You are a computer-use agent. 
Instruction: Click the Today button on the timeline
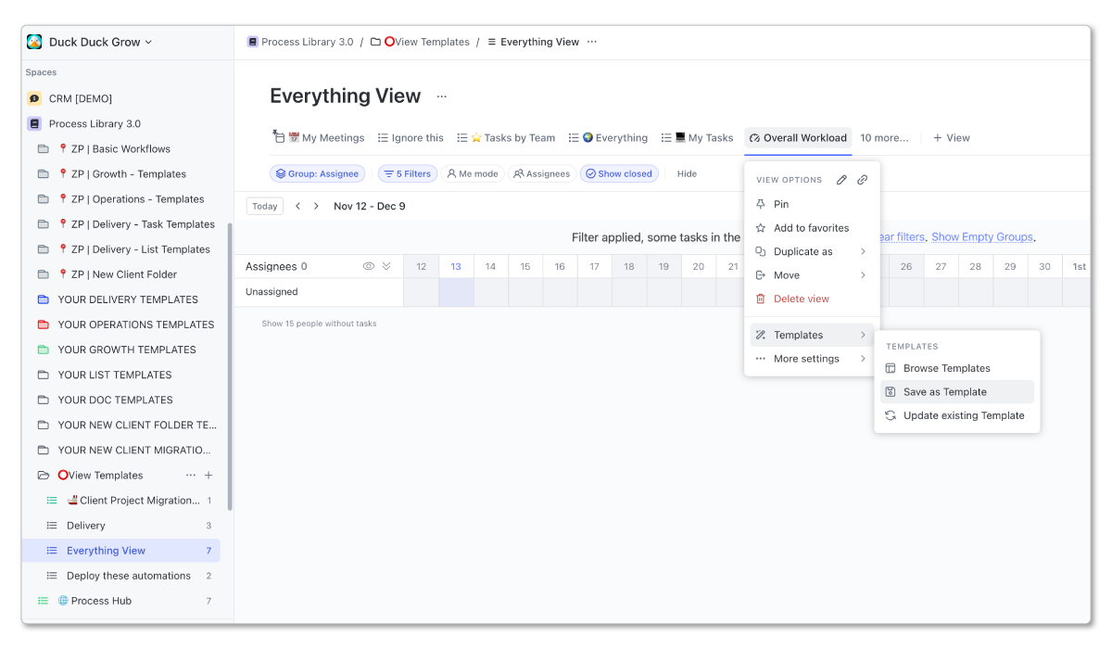pos(264,206)
